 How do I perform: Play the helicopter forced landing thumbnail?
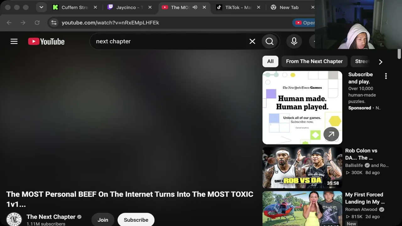[302, 208]
